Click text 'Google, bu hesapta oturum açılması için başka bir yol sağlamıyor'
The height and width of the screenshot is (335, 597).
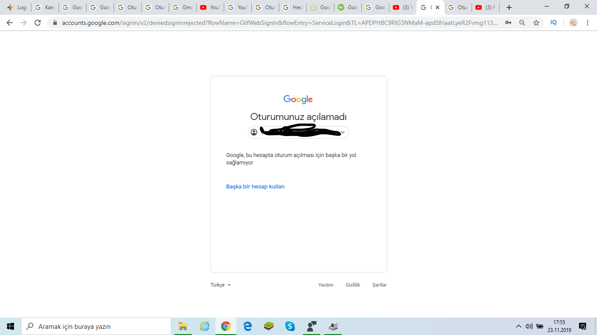(291, 159)
